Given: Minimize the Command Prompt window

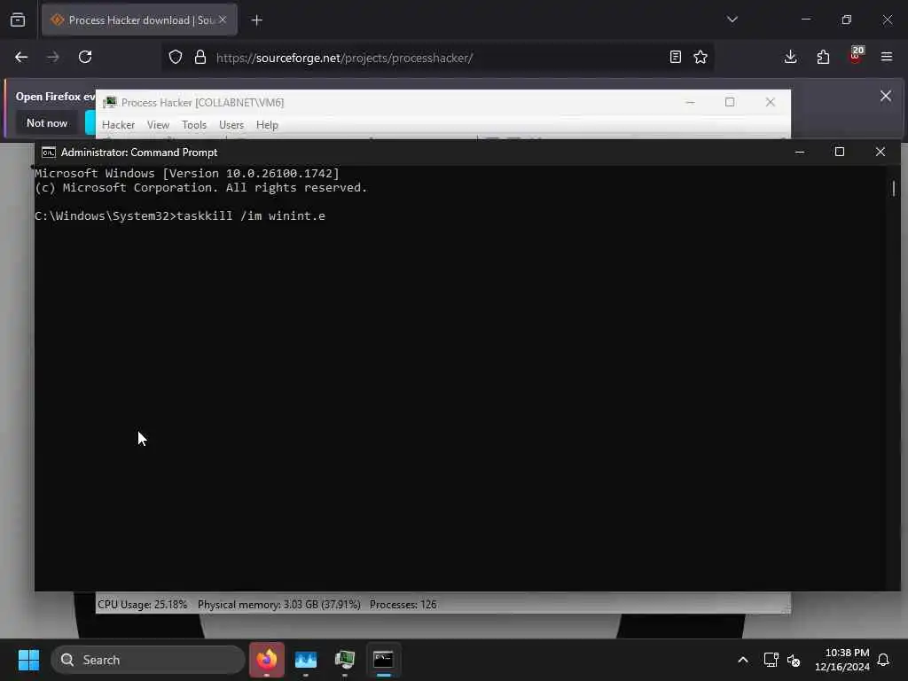Looking at the screenshot, I should (800, 152).
